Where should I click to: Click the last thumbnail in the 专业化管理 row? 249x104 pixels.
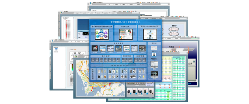point(142,48)
